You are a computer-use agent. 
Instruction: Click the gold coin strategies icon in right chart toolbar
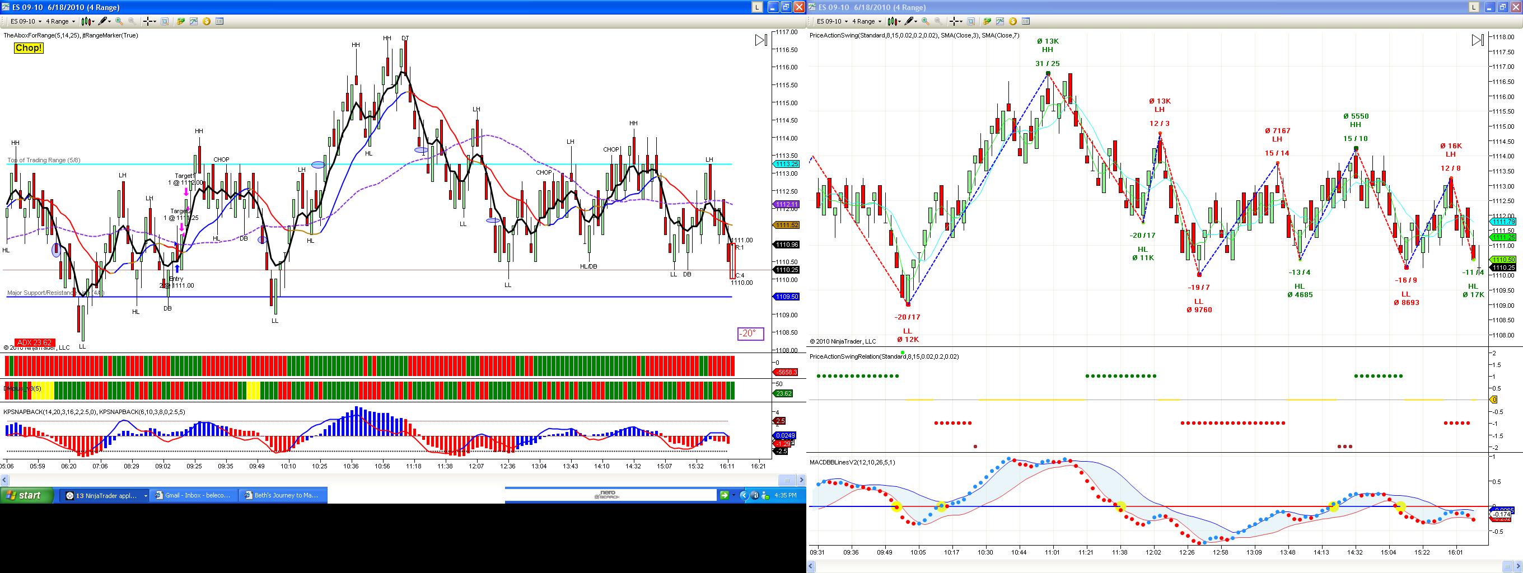pyautogui.click(x=1013, y=21)
